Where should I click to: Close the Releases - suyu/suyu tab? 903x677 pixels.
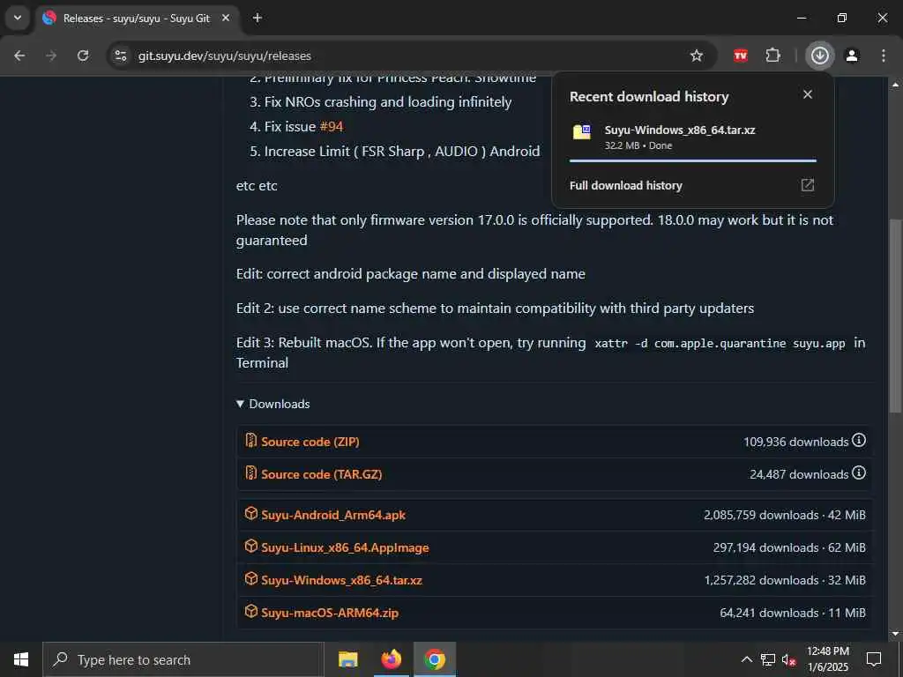point(226,18)
